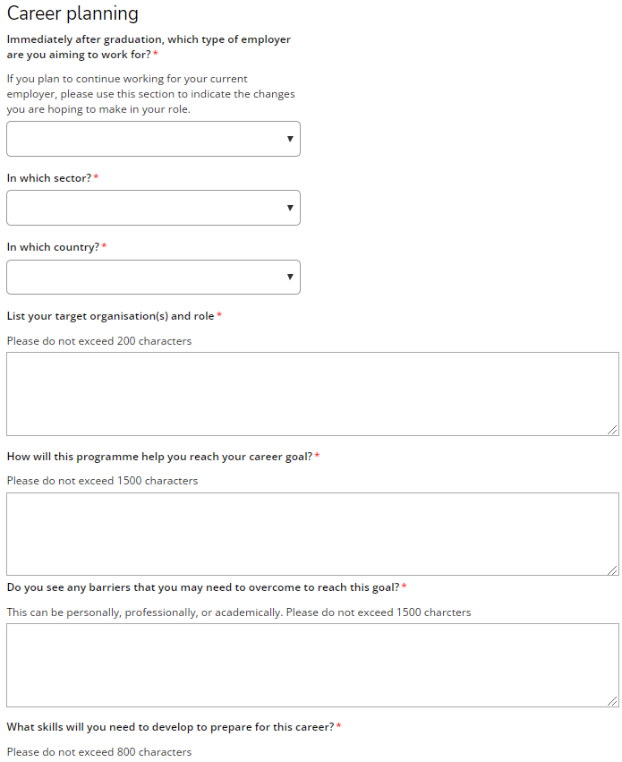Click 'What skills will you need' question label
The image size is (622, 762).
click(x=170, y=727)
